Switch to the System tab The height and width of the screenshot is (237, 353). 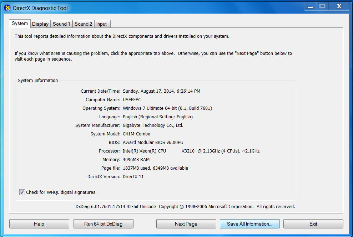20,24
